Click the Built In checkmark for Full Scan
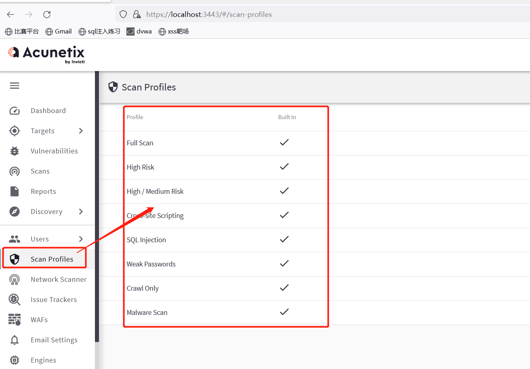Image resolution: width=530 pixels, height=369 pixels. tap(284, 142)
